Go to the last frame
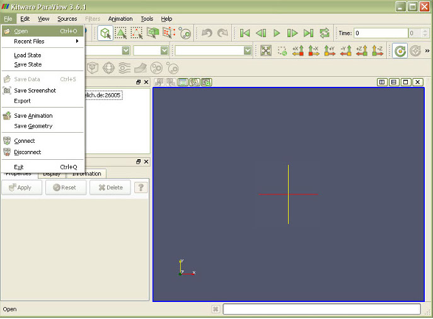The height and width of the screenshot is (319, 433). click(308, 33)
